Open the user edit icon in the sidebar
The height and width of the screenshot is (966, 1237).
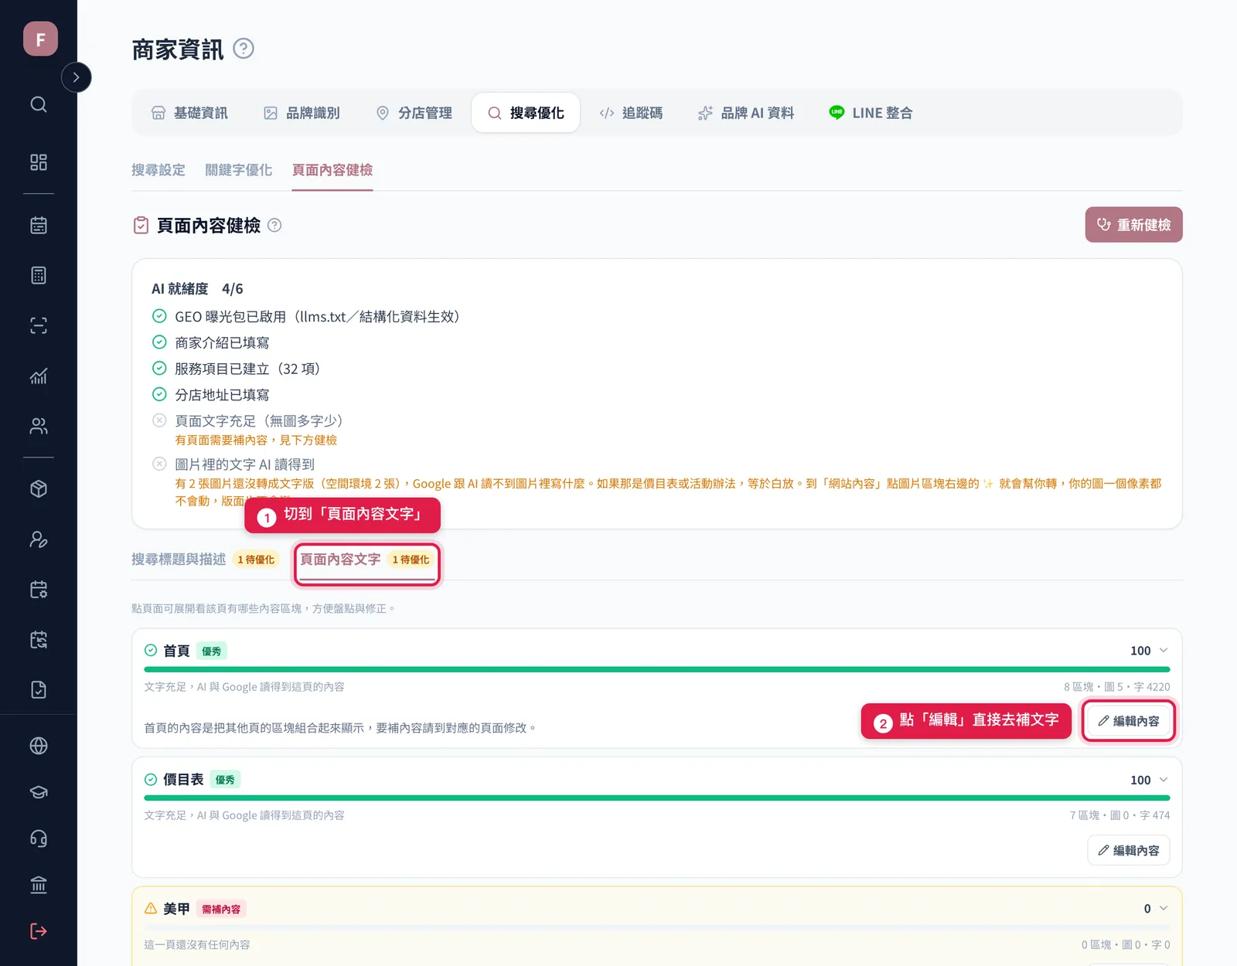[x=39, y=539]
